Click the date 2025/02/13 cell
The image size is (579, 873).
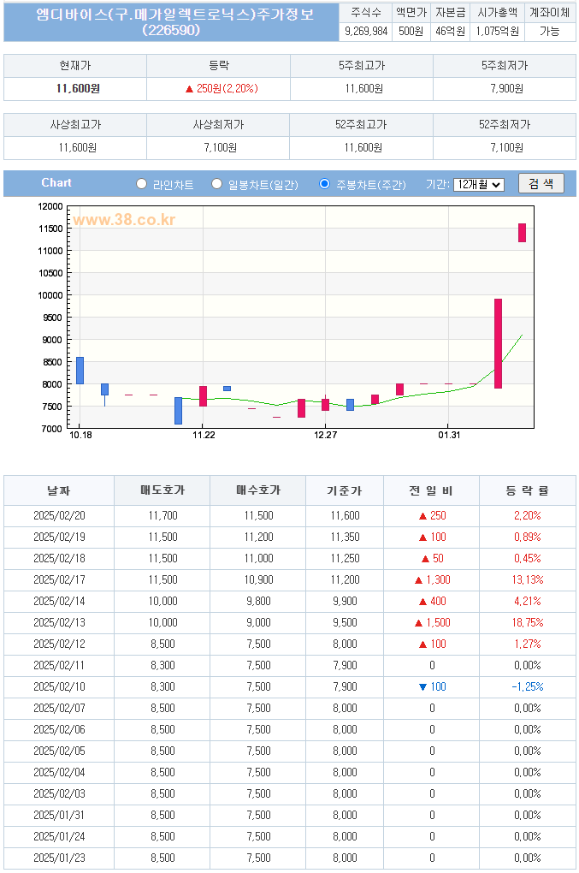click(60, 622)
